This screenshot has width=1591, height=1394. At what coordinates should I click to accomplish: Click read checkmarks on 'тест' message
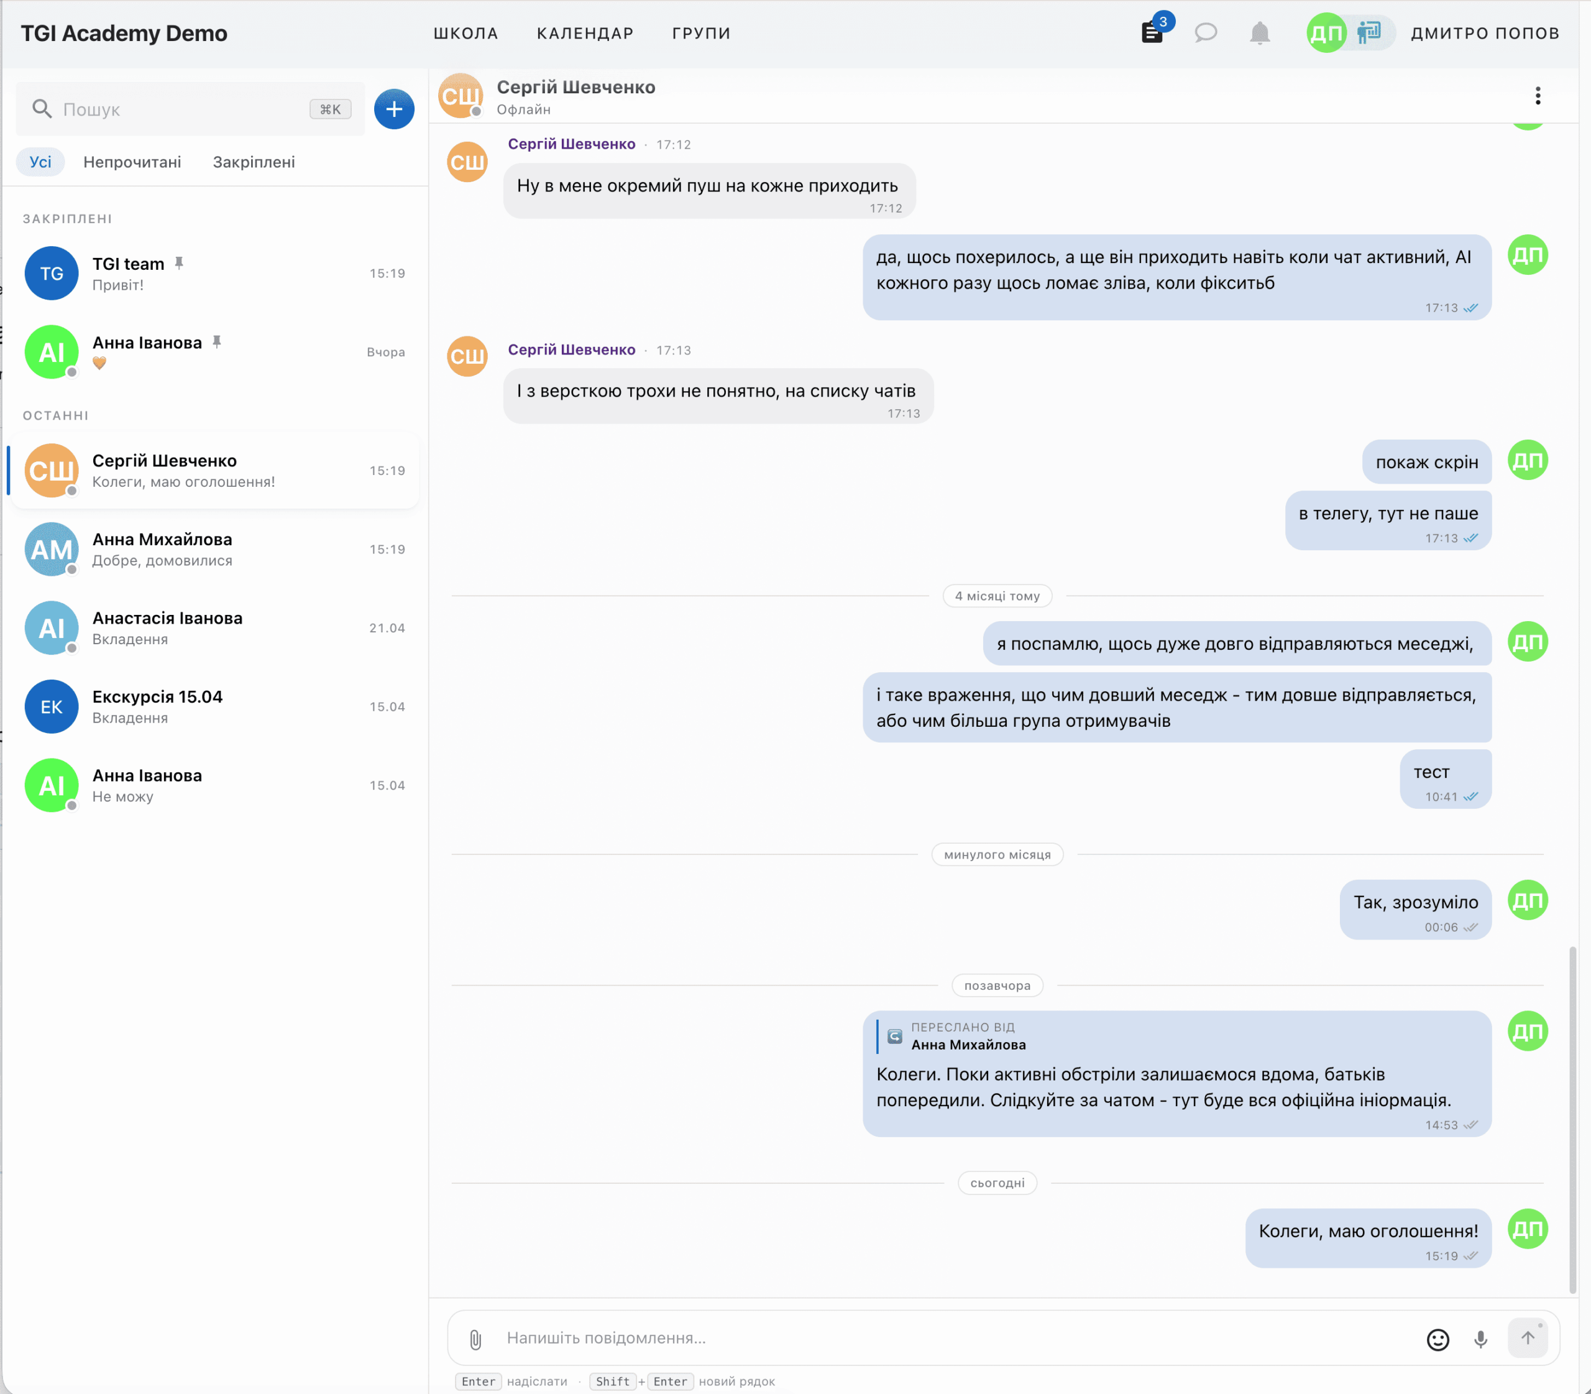1470,796
